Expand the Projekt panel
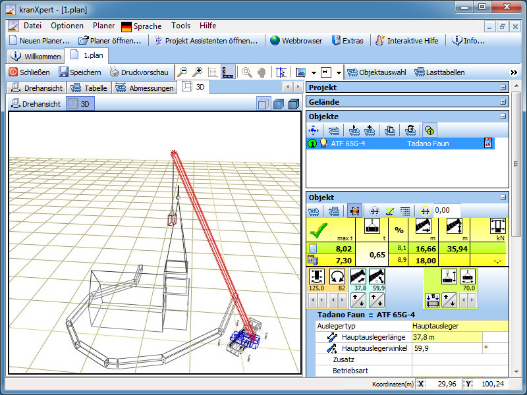The width and height of the screenshot is (527, 395). [503, 88]
